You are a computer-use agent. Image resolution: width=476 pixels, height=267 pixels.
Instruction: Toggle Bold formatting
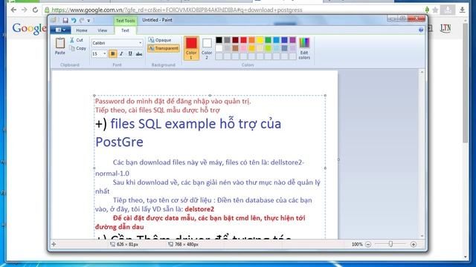(112, 54)
